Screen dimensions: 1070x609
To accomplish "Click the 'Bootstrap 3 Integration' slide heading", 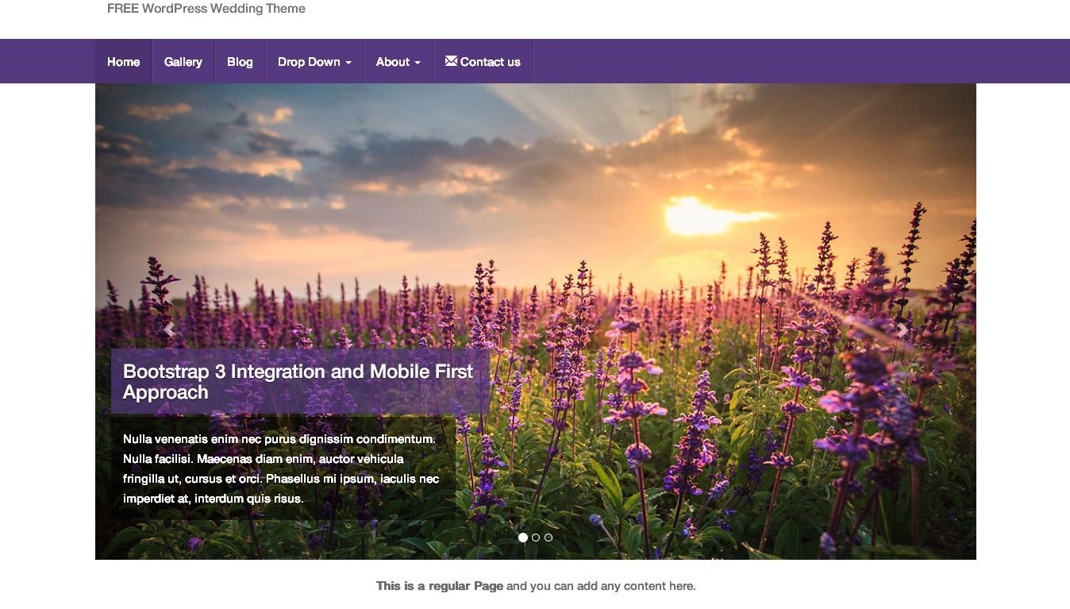I will [298, 382].
